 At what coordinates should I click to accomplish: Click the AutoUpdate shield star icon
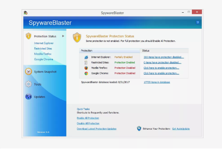pyautogui.click(x=139, y=128)
